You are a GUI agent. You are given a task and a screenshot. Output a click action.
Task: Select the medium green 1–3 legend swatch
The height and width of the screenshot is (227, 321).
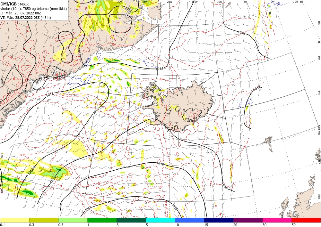point(102,220)
